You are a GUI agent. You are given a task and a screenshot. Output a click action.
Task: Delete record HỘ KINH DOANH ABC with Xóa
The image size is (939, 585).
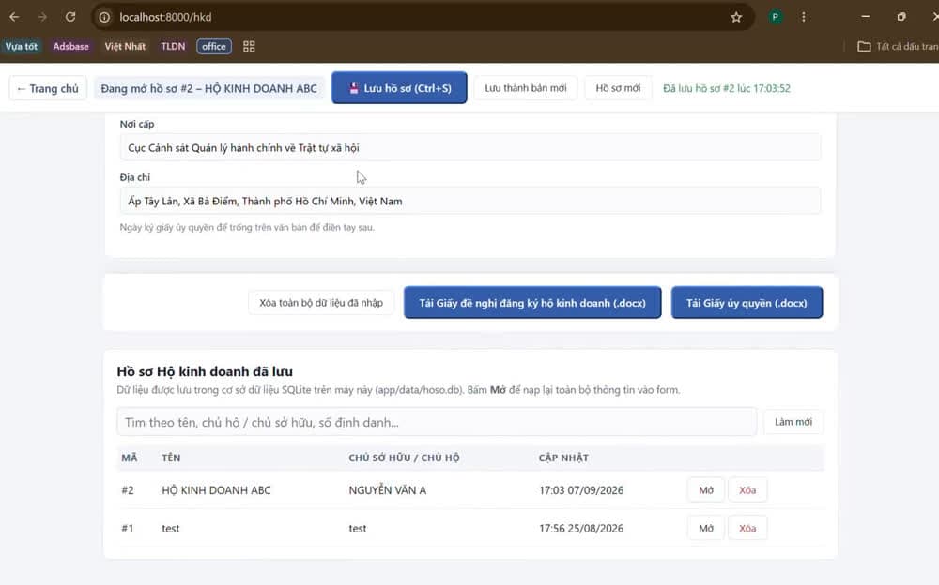(747, 490)
